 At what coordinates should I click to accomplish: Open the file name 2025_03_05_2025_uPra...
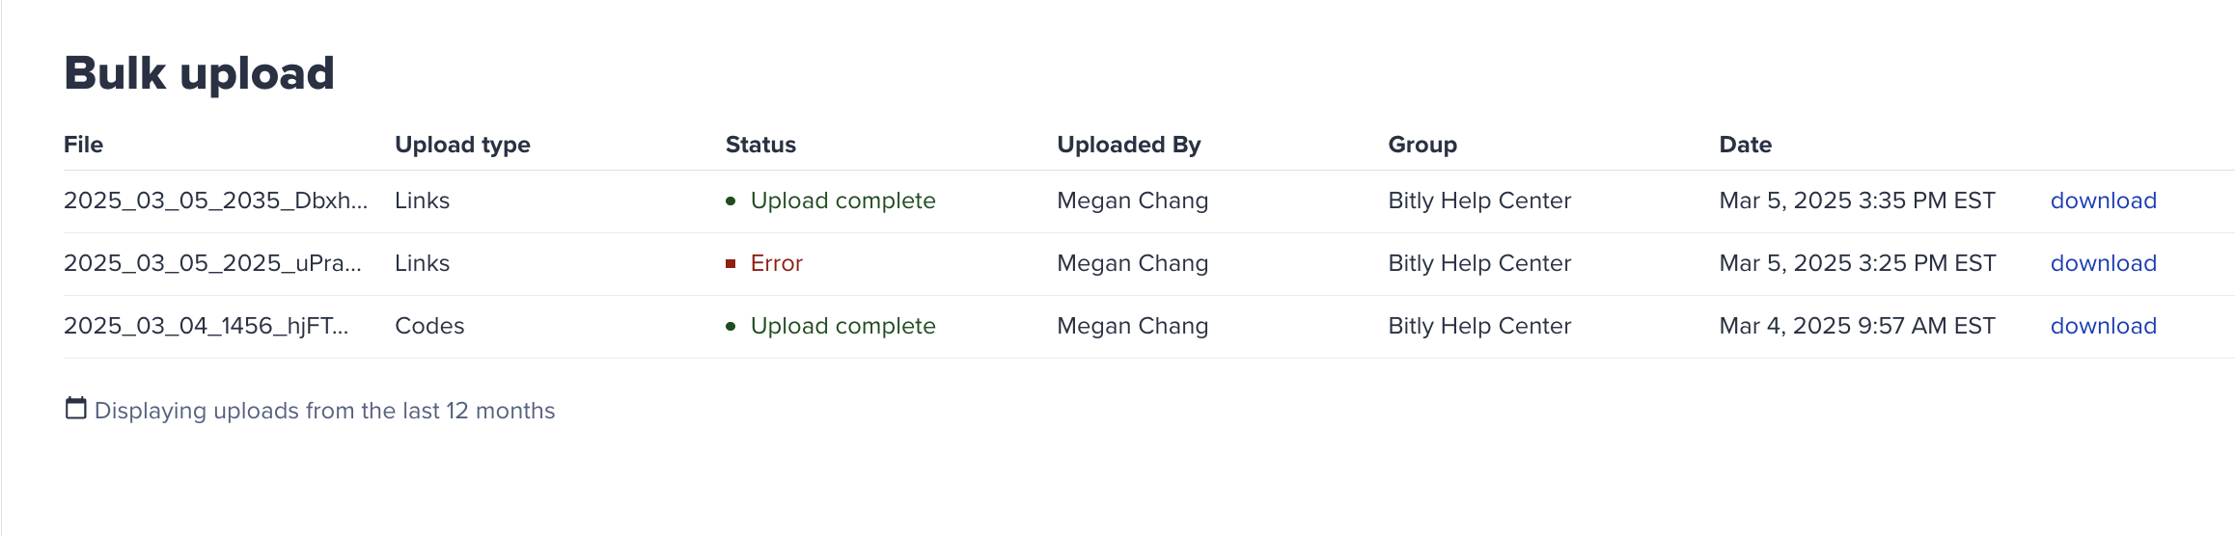click(x=212, y=263)
